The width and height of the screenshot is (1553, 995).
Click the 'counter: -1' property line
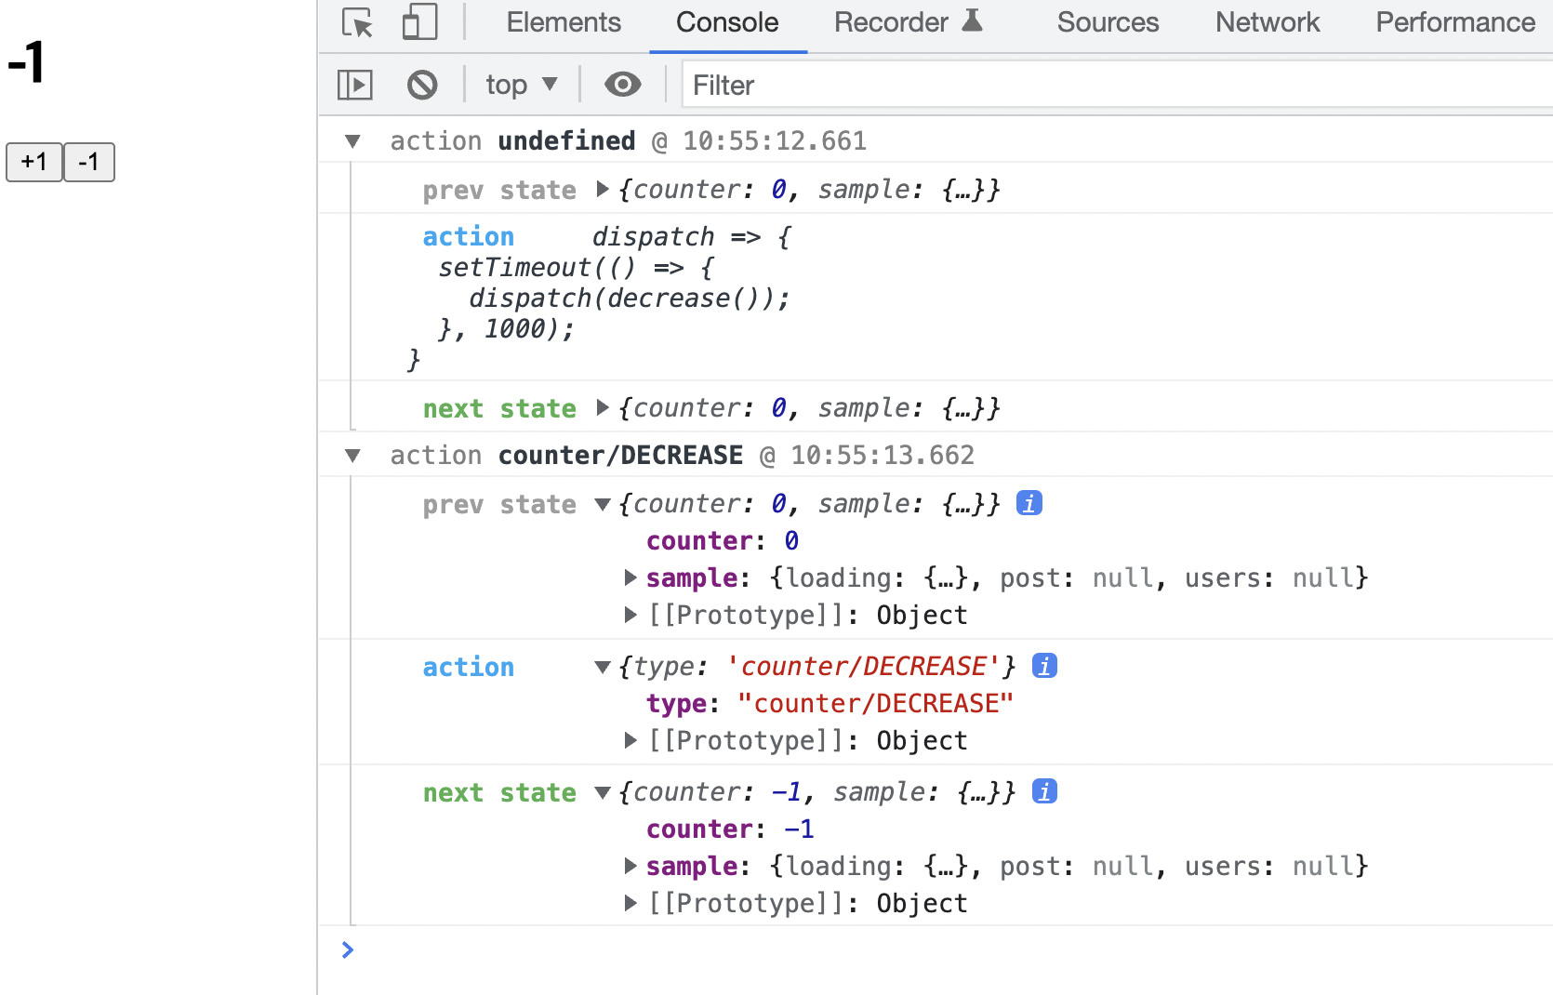tap(730, 829)
